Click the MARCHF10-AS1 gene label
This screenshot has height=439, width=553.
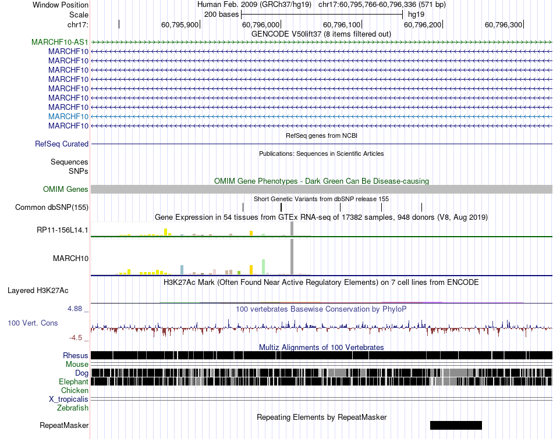pos(59,42)
